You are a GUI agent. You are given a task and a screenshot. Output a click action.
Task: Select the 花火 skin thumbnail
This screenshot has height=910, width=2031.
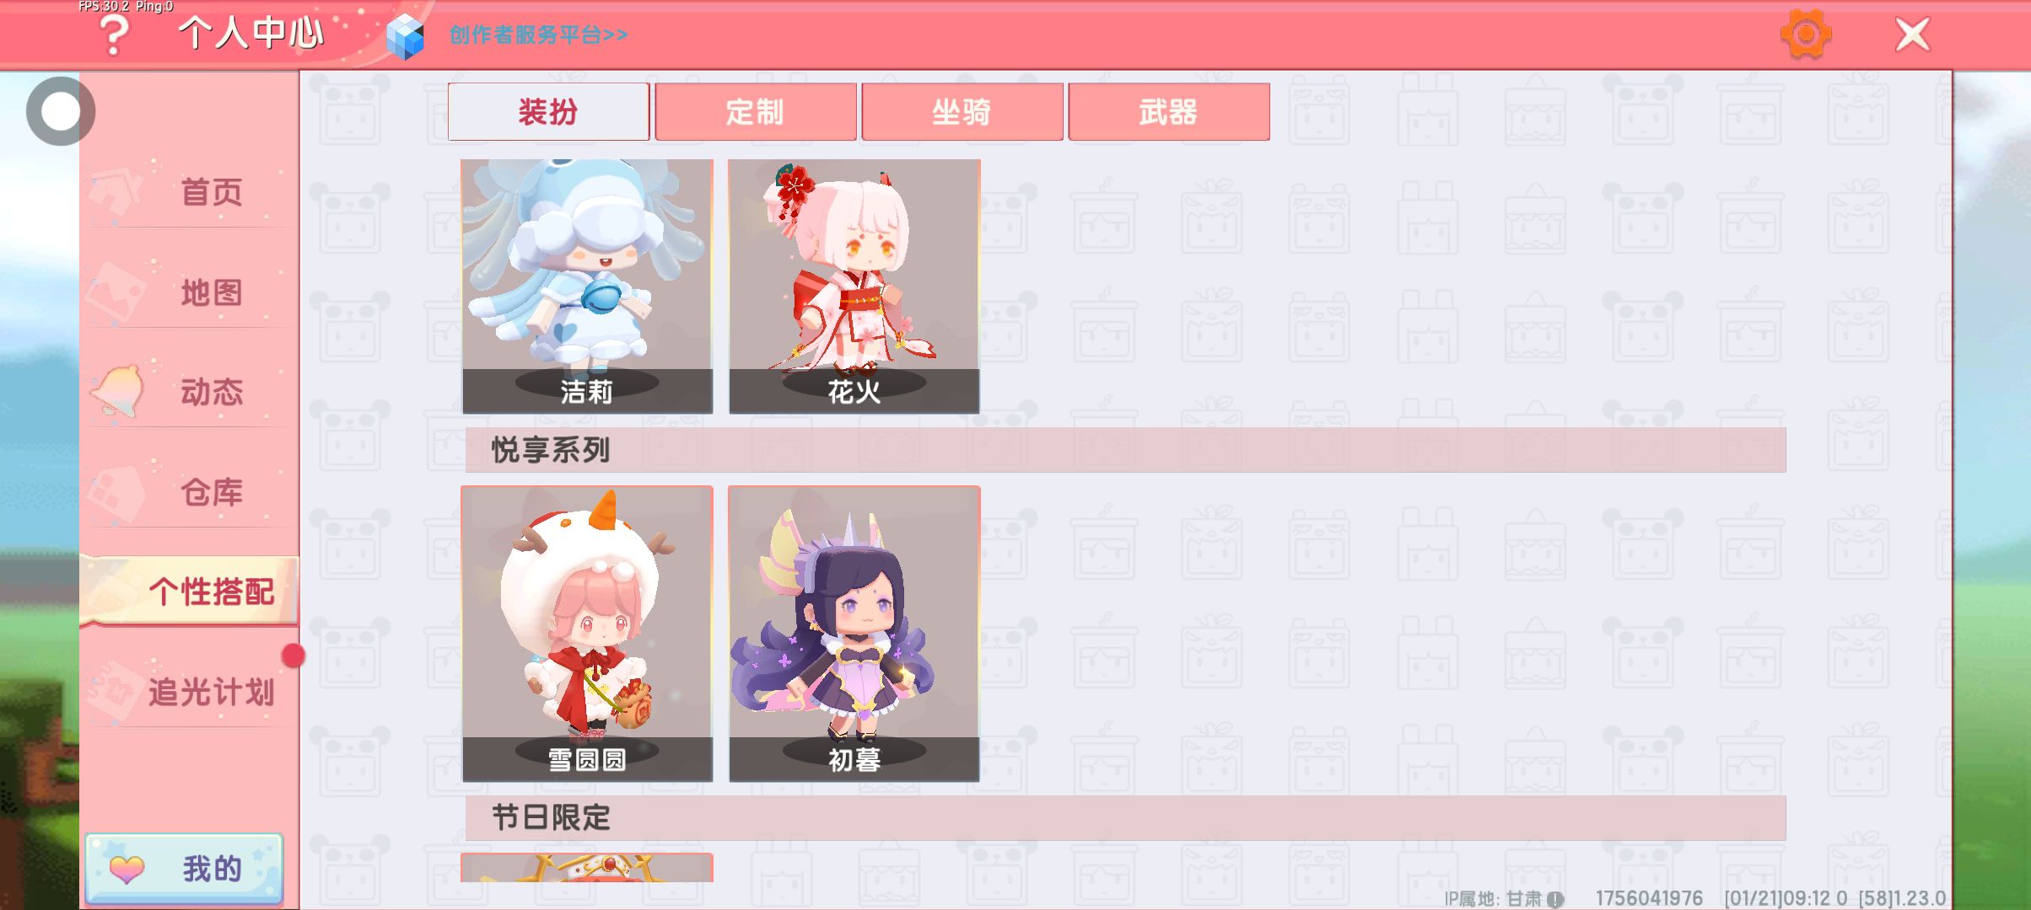[x=854, y=286]
